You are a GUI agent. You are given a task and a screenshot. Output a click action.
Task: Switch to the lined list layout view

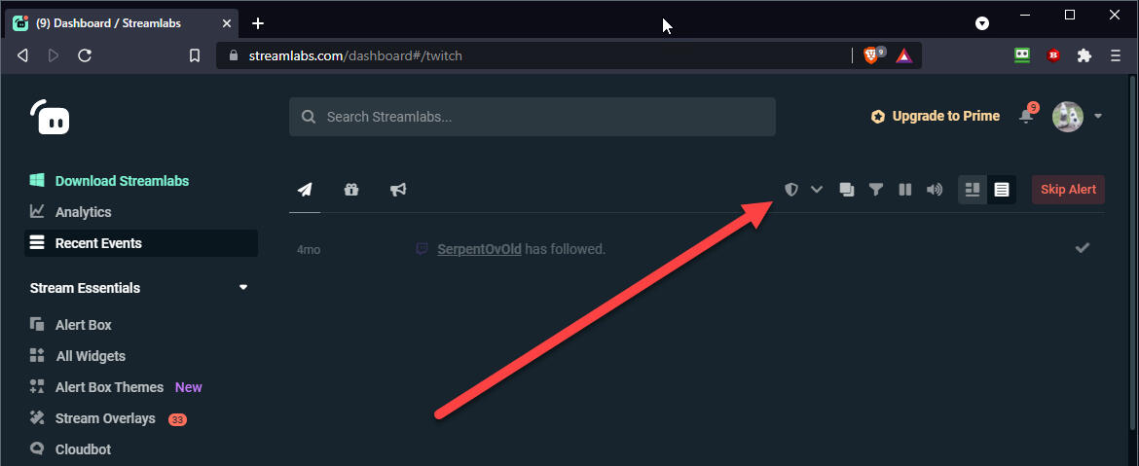click(x=1002, y=190)
